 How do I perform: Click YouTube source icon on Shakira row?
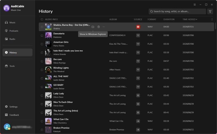[x=138, y=27]
